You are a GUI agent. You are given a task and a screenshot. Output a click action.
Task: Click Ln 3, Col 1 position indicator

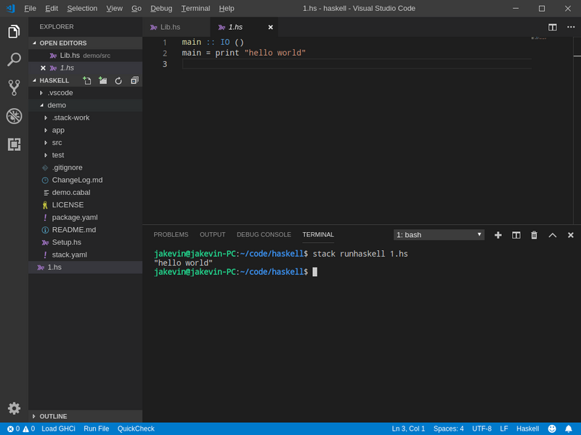[408, 428]
